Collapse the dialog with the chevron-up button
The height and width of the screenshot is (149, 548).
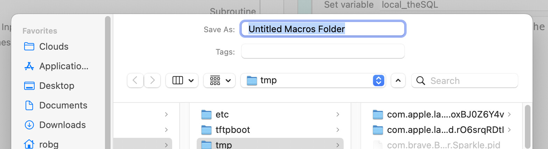coord(398,80)
